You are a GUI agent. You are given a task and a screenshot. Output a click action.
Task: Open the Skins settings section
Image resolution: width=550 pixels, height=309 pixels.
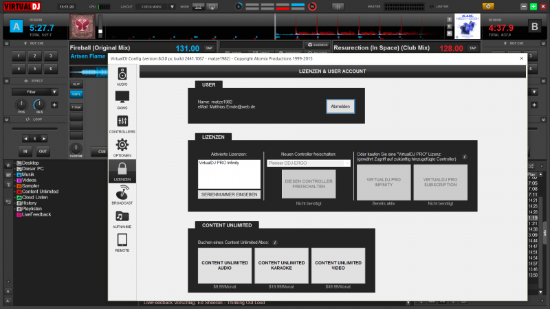[122, 100]
